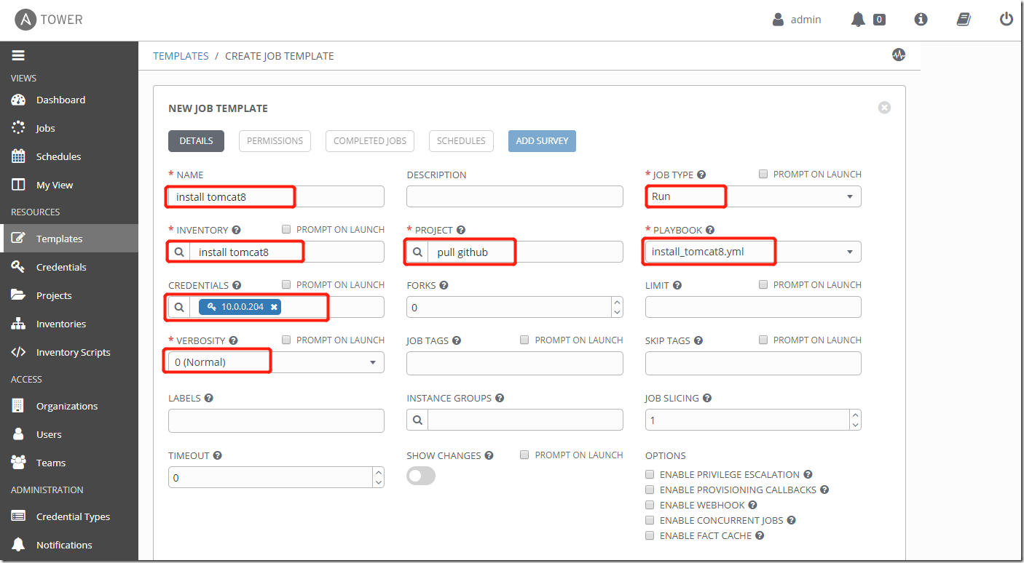Enable Prompt on Launch for Verbosity
1024x563 pixels.
pos(286,340)
